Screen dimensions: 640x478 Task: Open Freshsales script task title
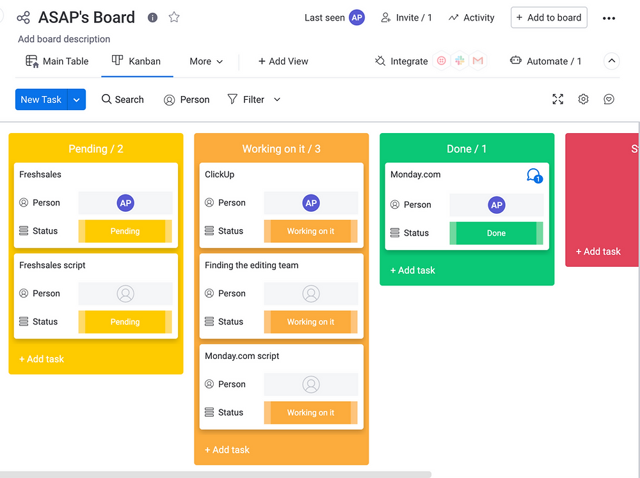(x=52, y=266)
